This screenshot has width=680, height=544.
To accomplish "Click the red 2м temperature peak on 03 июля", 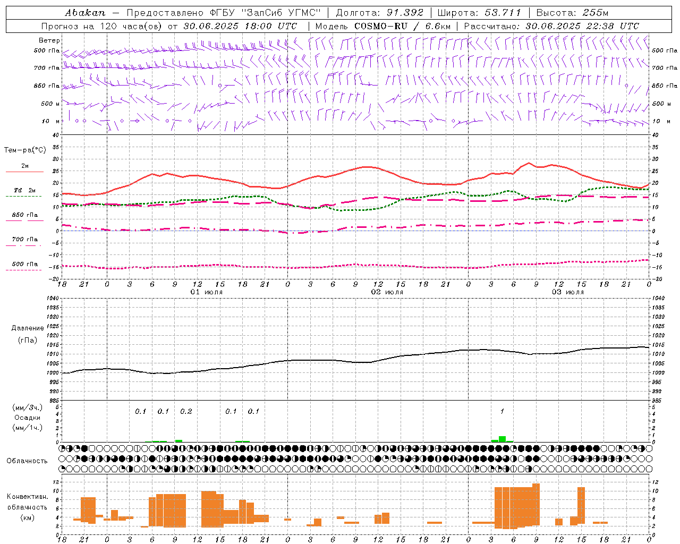I will click(529, 163).
